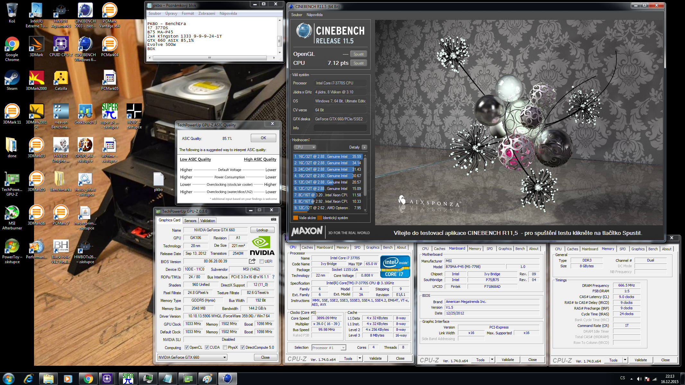Open Tools dropdown arrow in CPU-Z Memory window
This screenshot has height=385, width=685.
tap(625, 360)
